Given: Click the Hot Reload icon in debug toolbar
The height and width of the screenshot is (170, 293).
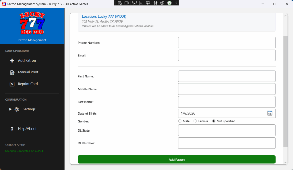Looking at the screenshot, I should (x=155, y=3).
